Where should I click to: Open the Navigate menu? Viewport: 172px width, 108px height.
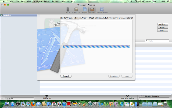38,1
